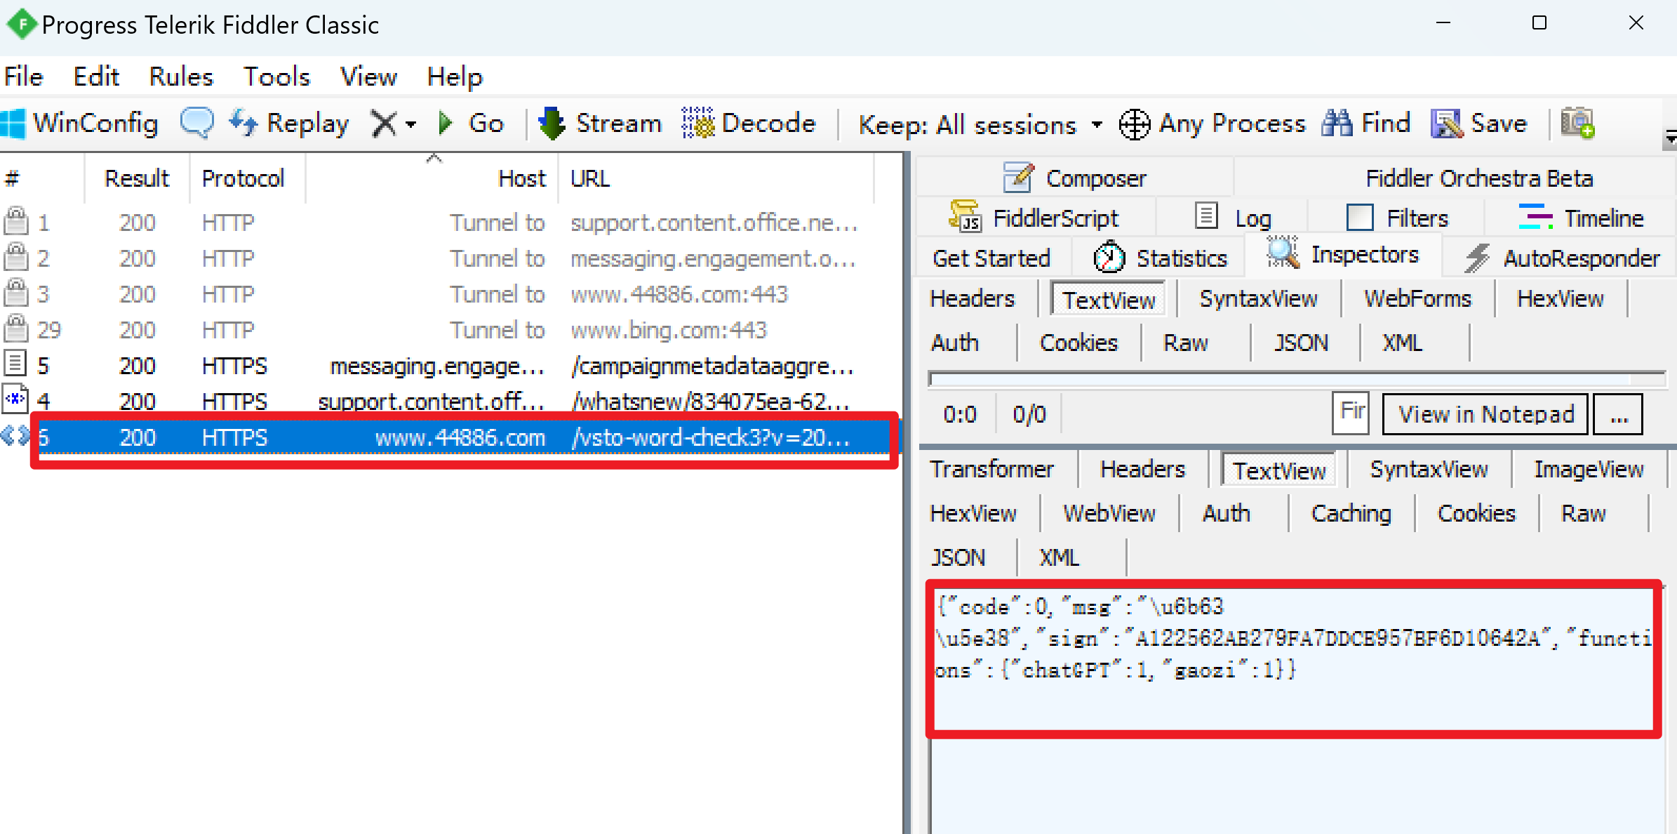
Task: Click the # column header
Action: tap(42, 178)
